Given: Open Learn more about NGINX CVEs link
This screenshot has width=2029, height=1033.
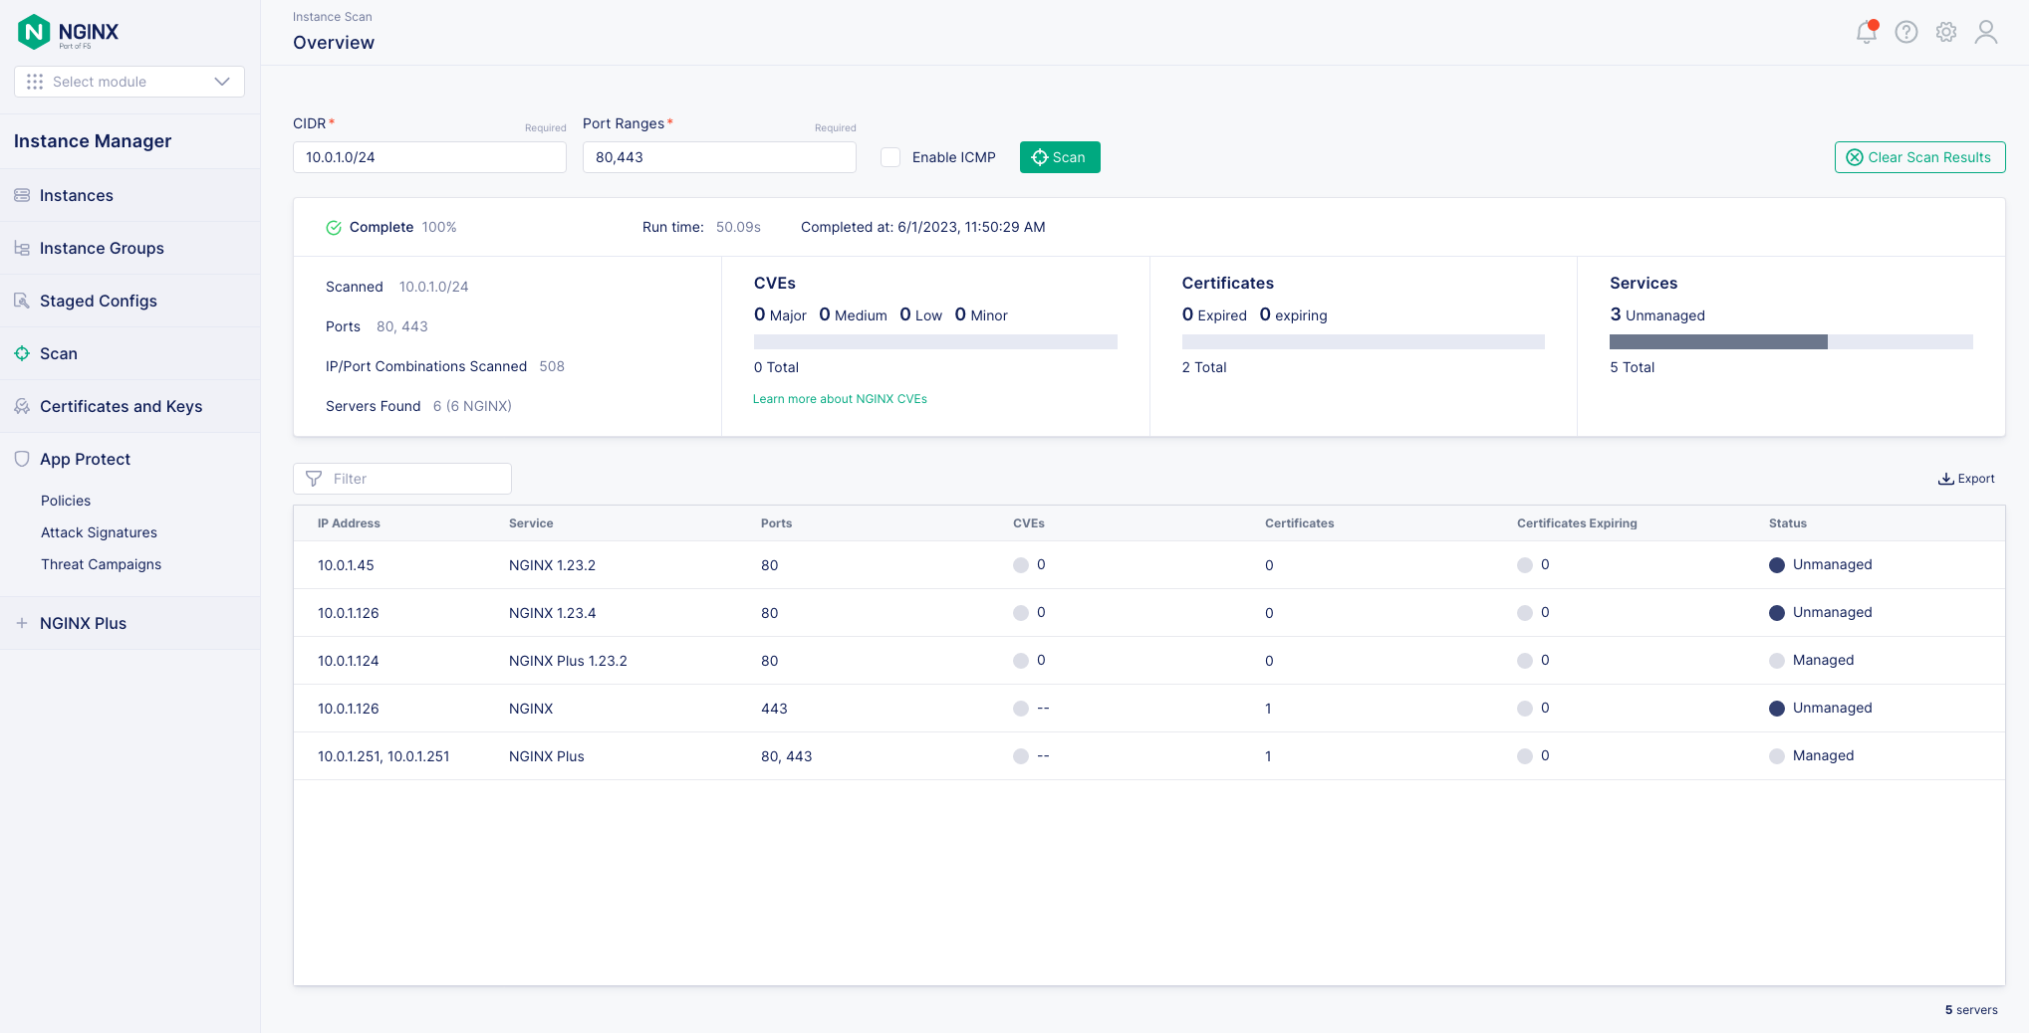Looking at the screenshot, I should (x=839, y=399).
